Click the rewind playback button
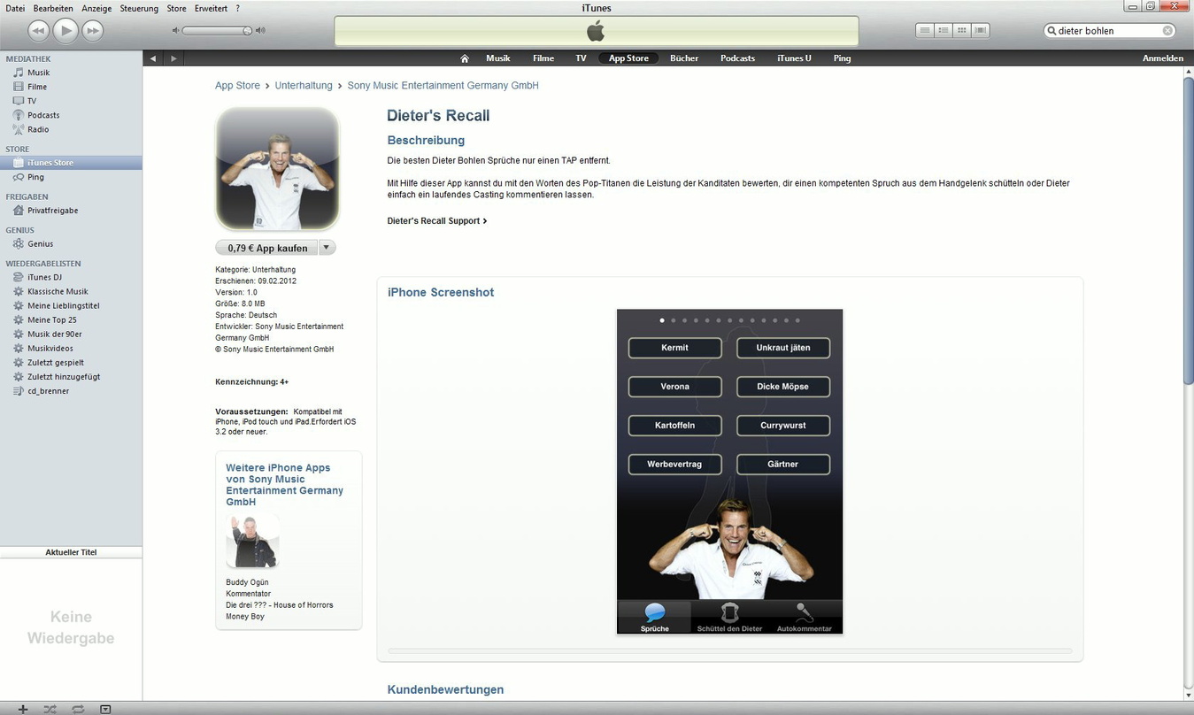 [x=38, y=31]
